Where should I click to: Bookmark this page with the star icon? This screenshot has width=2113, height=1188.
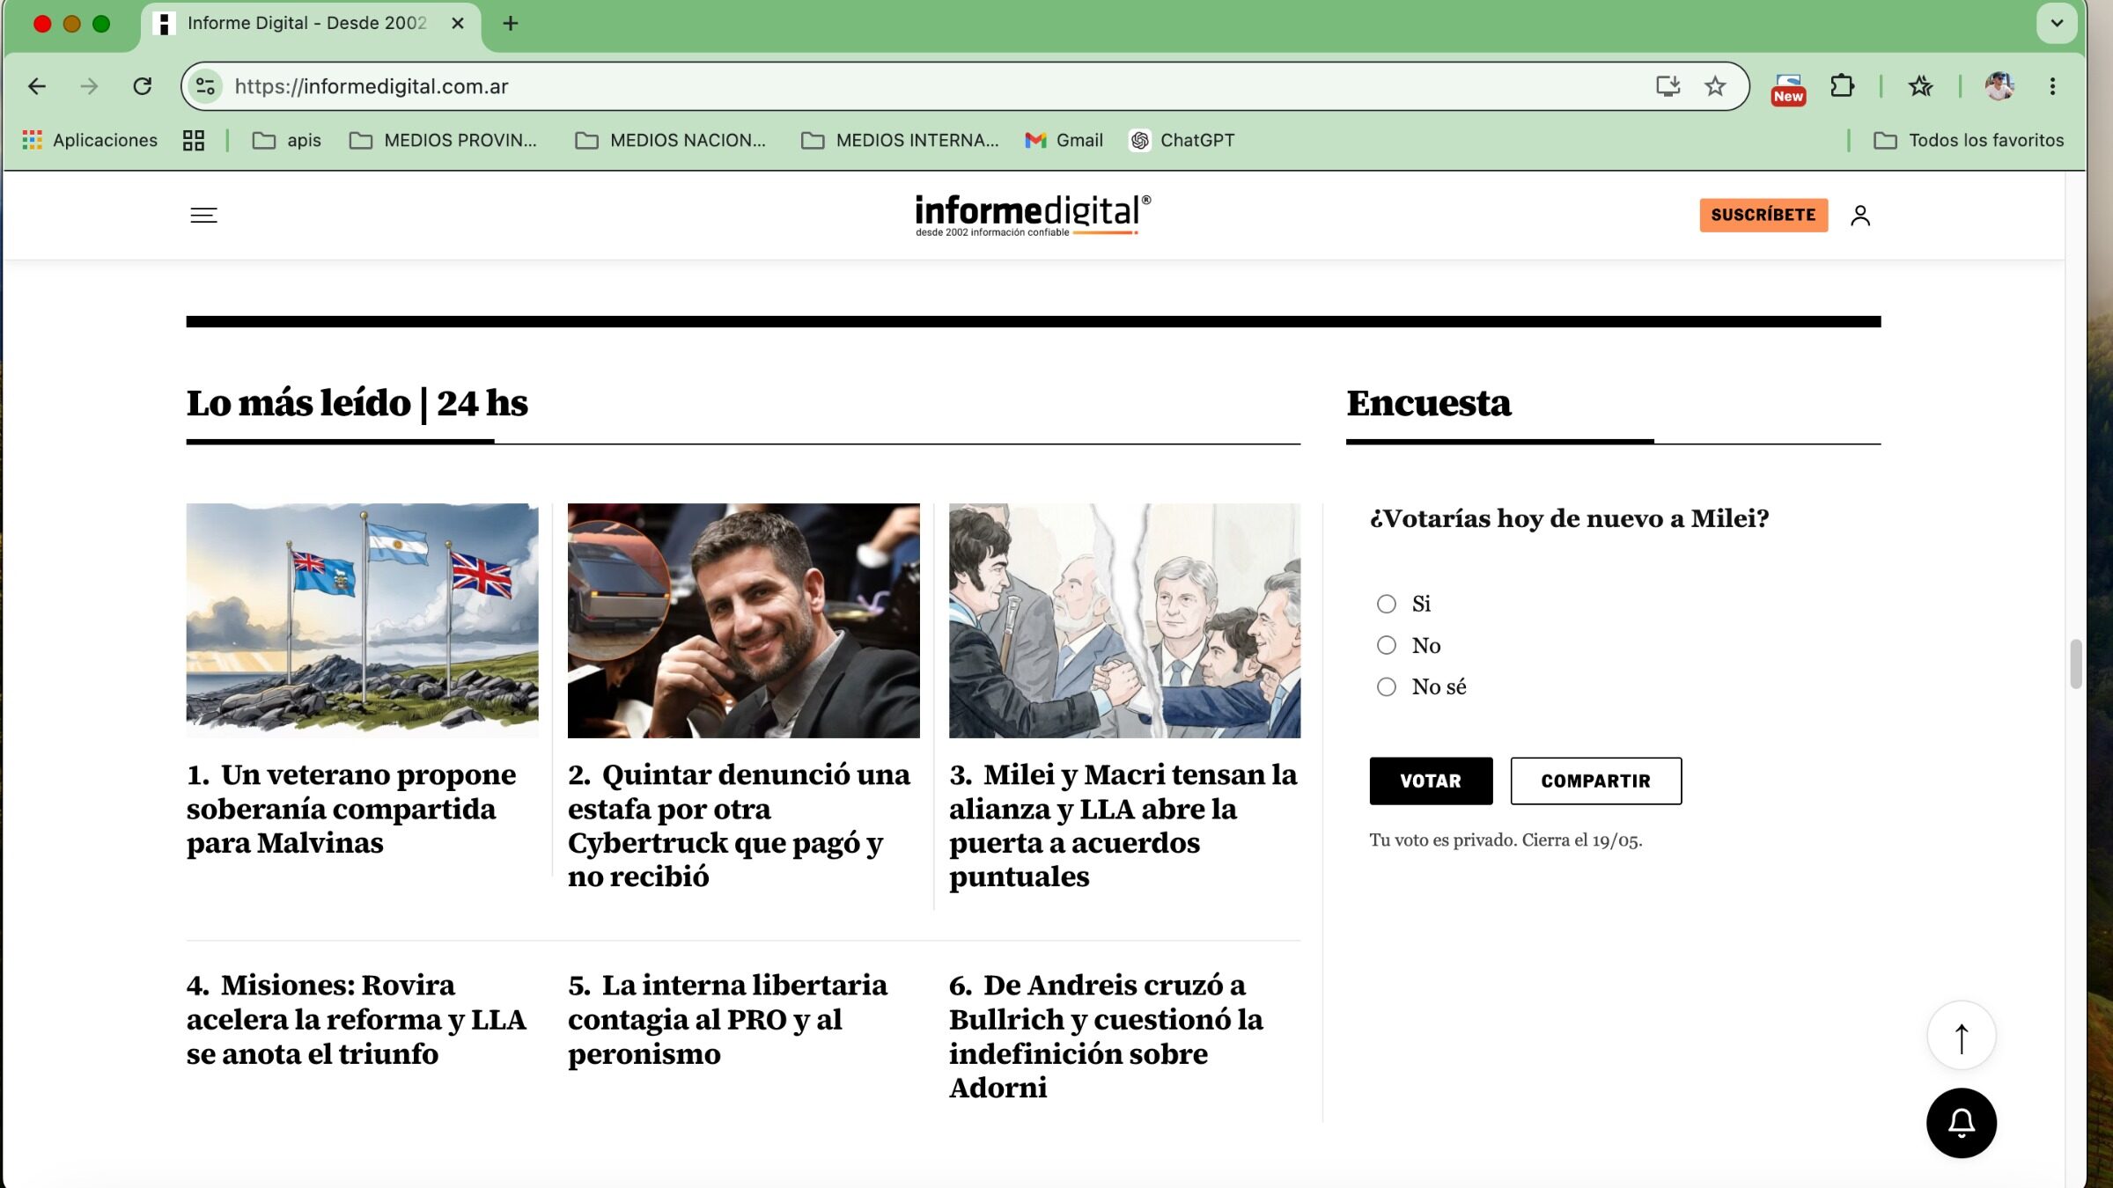(1715, 86)
